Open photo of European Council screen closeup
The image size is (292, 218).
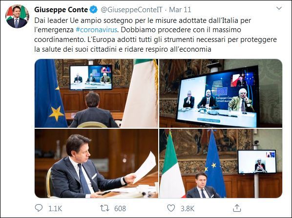click(221, 93)
